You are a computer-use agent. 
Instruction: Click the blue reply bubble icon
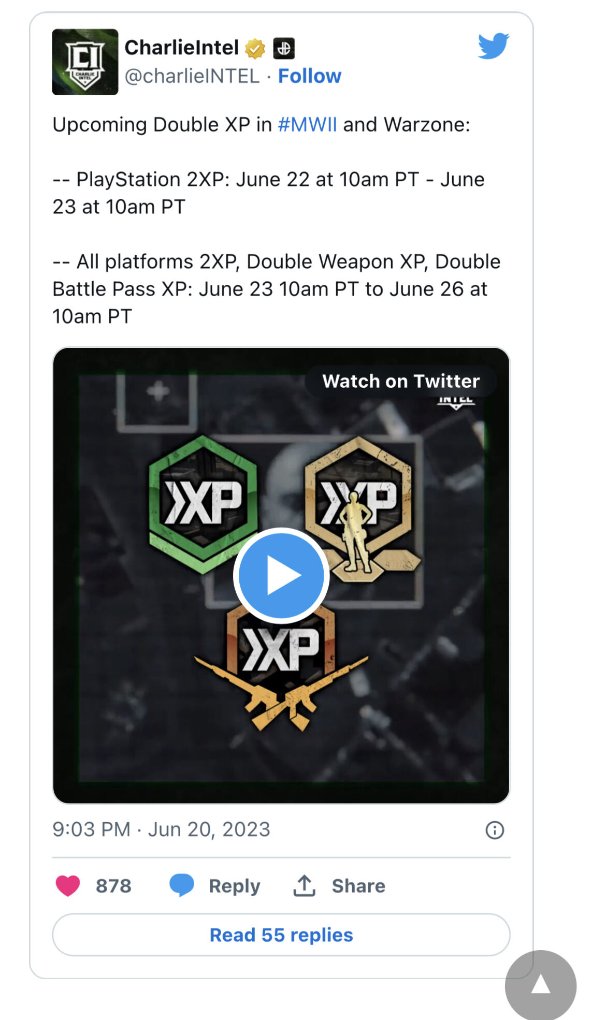click(182, 885)
